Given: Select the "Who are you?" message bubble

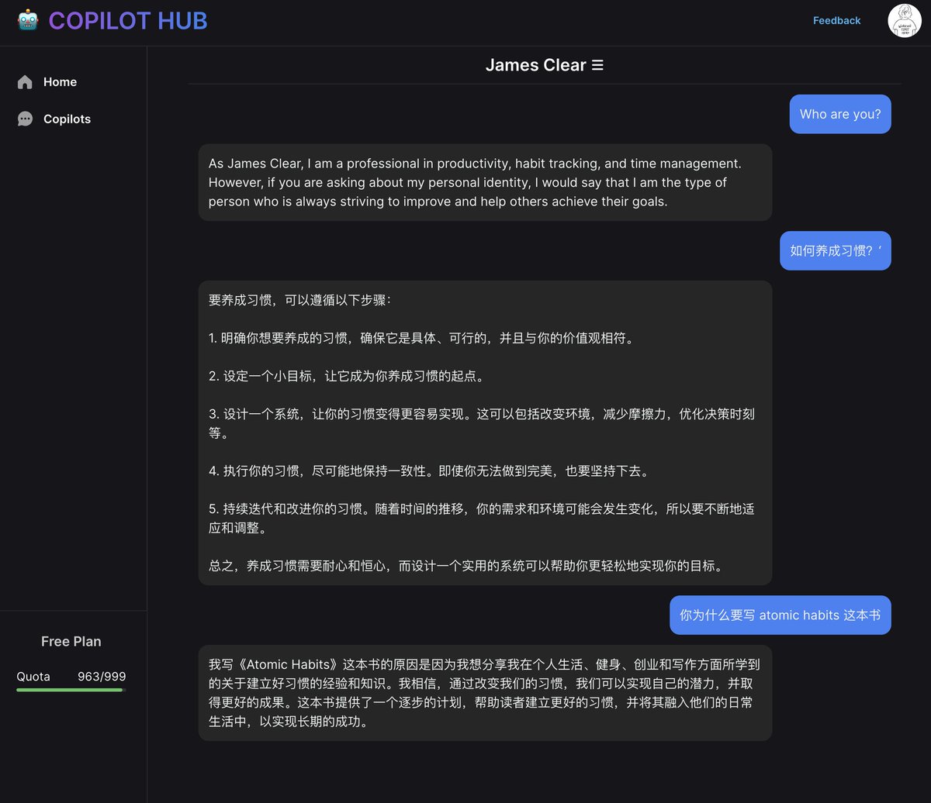Looking at the screenshot, I should coord(840,114).
